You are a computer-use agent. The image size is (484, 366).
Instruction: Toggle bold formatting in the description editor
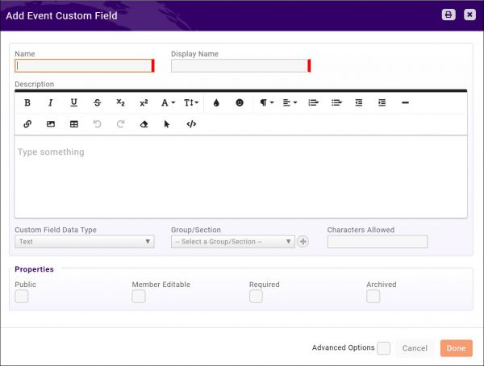pyautogui.click(x=27, y=103)
